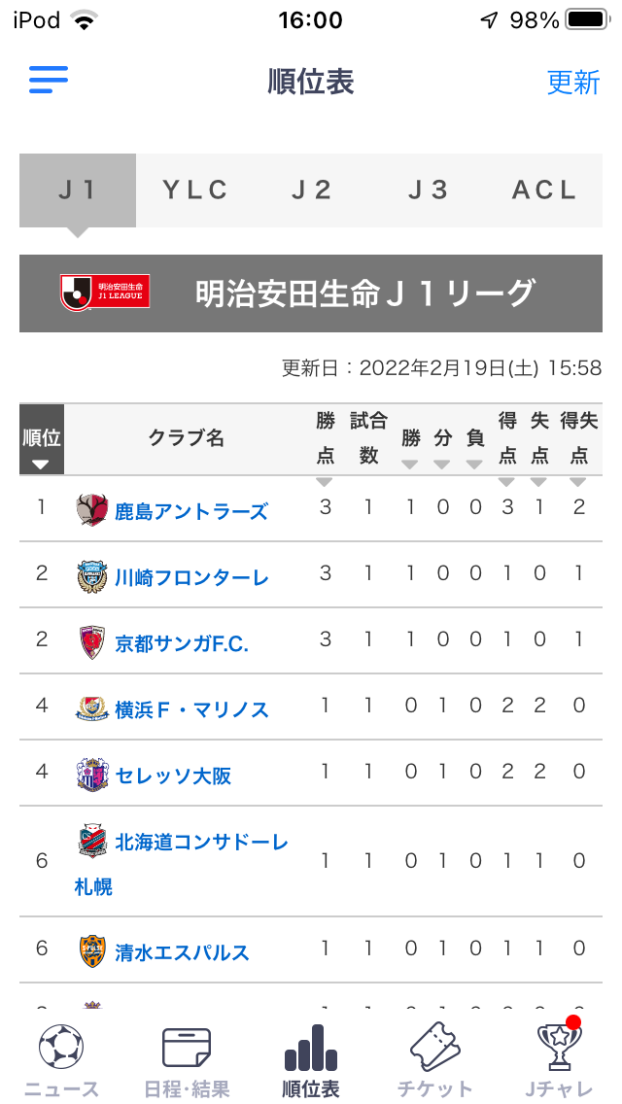Tap the Yokohama F. Marinos crest
The height and width of the screenshot is (1104, 622).
[x=92, y=708]
